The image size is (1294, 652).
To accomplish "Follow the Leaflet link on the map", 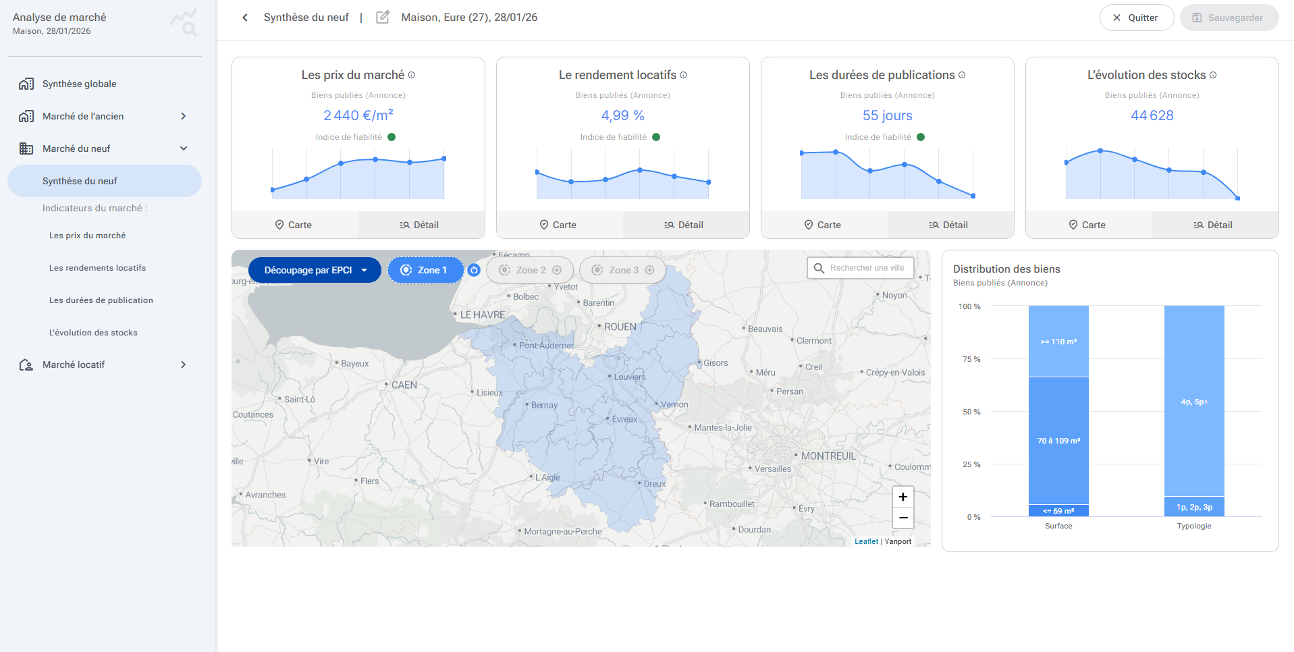I will tap(866, 541).
